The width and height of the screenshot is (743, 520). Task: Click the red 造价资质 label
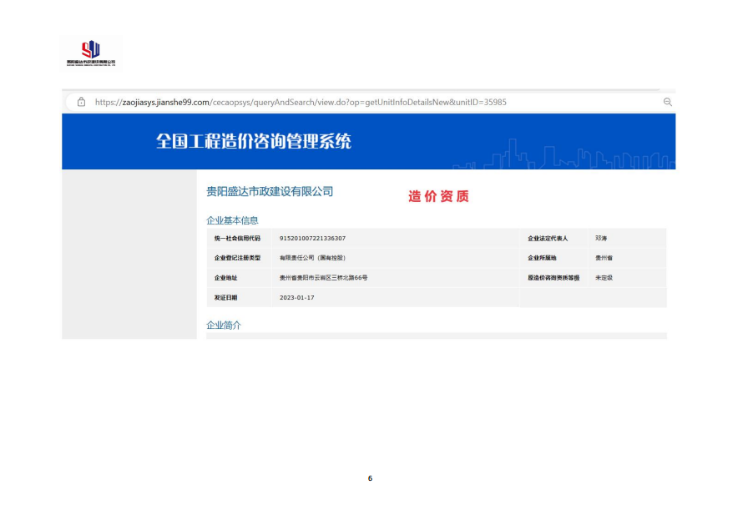pos(438,196)
